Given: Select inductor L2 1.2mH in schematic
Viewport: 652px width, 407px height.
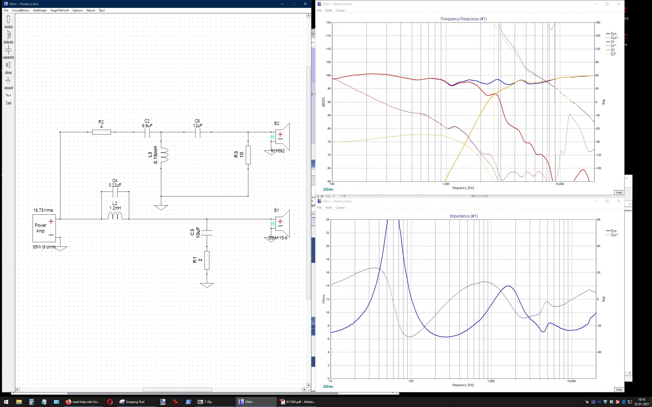Looking at the screenshot, I should tap(115, 216).
